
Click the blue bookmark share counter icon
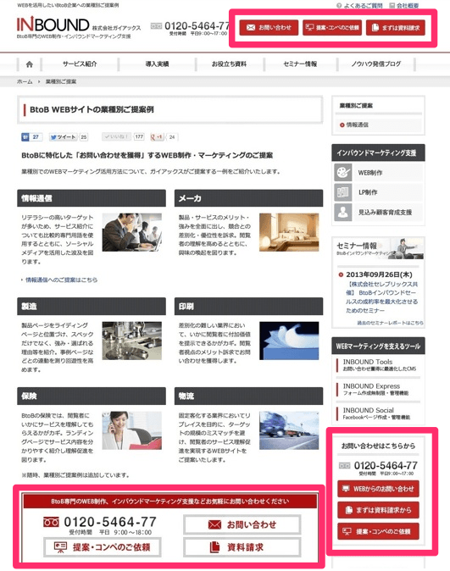(x=25, y=137)
